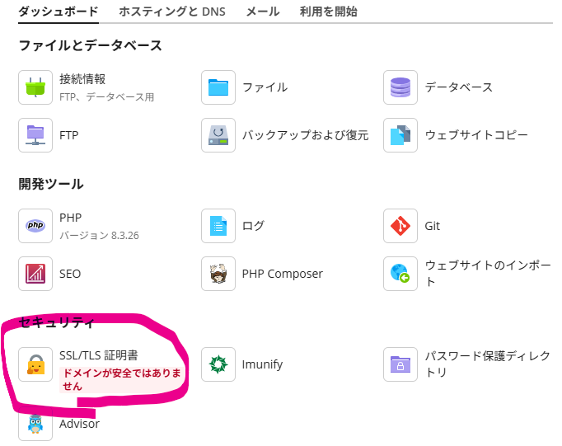Click the FTP network folder icon
Image resolution: width=562 pixels, height=446 pixels.
35,135
